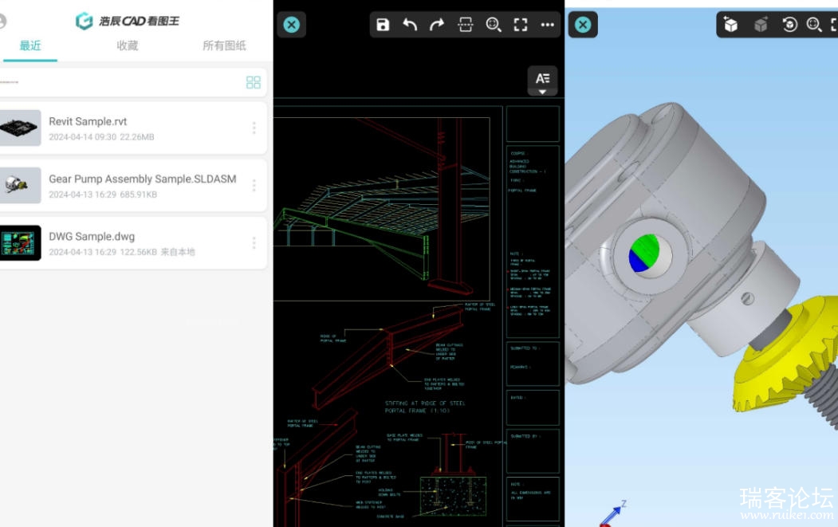Click the gray shaded cube icon
This screenshot has height=527, width=838.
[761, 25]
